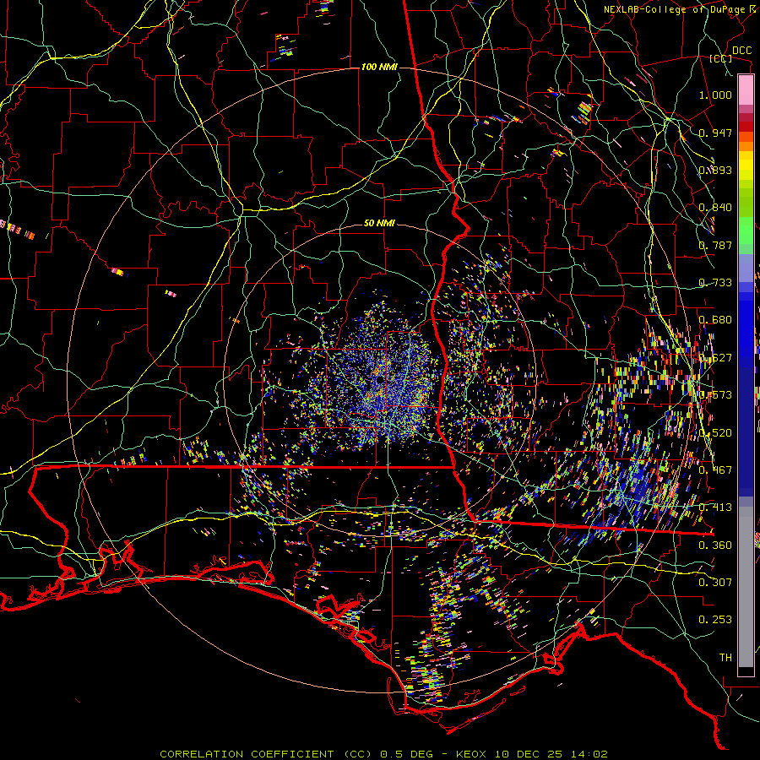
Task: Click the 1.000 color scale value
Action: tap(715, 95)
